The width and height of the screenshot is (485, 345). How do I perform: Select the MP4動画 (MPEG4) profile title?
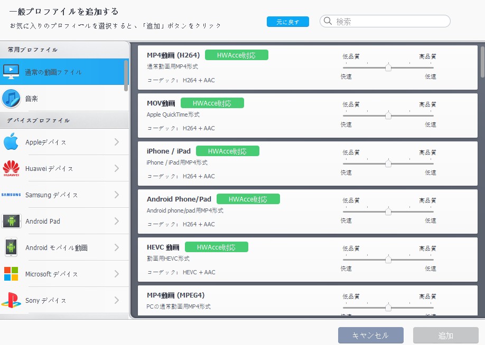coord(176,295)
